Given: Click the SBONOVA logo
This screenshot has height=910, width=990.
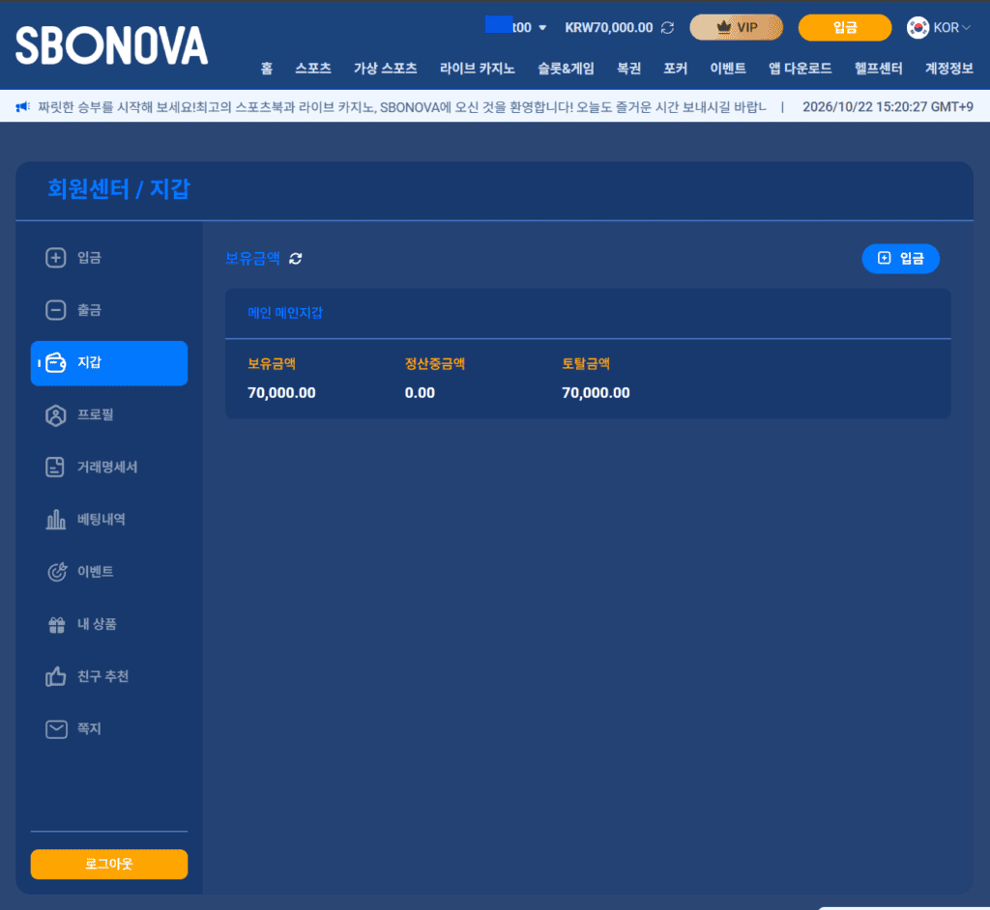Looking at the screenshot, I should 112,45.
